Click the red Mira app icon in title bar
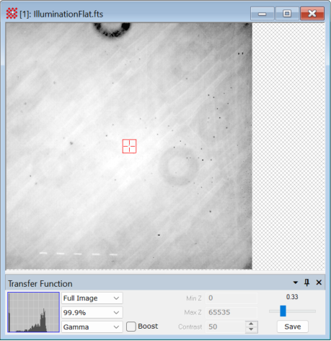This screenshot has height=341, width=331. pyautogui.click(x=12, y=13)
